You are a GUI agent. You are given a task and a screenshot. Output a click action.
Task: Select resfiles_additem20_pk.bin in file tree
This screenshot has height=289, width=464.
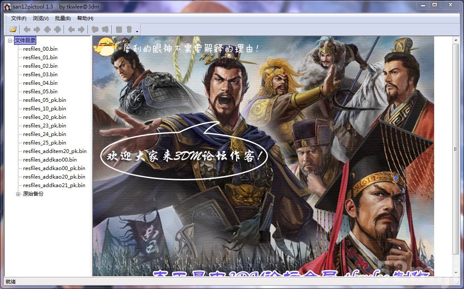[x=55, y=151]
